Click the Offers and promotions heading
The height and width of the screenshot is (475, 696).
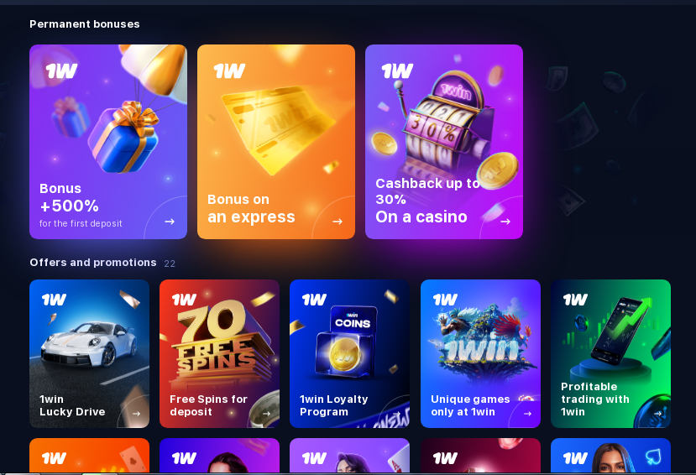pos(93,263)
